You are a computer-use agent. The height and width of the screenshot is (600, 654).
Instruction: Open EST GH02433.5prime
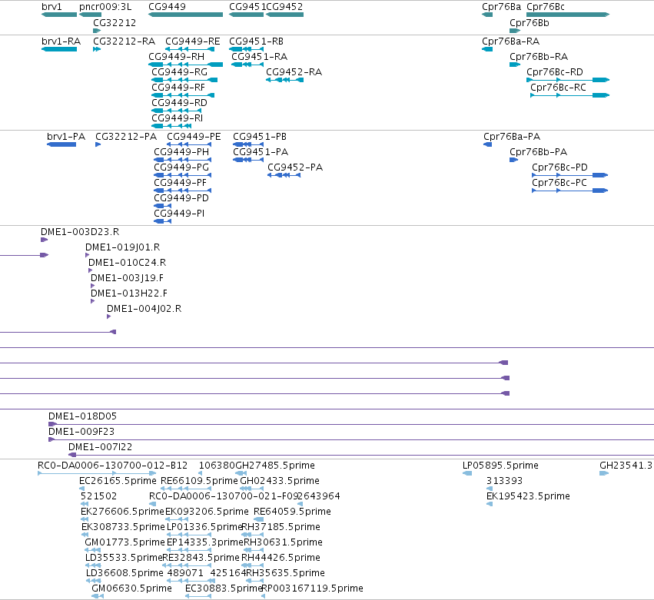(280, 481)
